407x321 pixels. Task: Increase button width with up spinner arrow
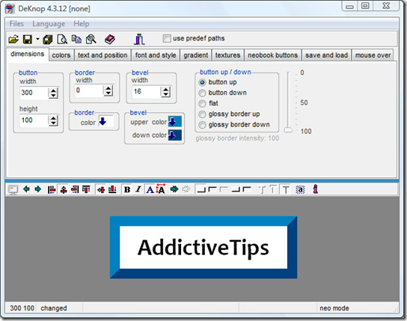[53, 91]
